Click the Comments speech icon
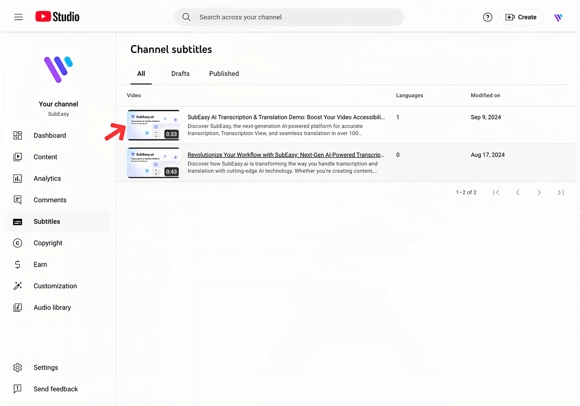This screenshot has width=580, height=406. [17, 200]
